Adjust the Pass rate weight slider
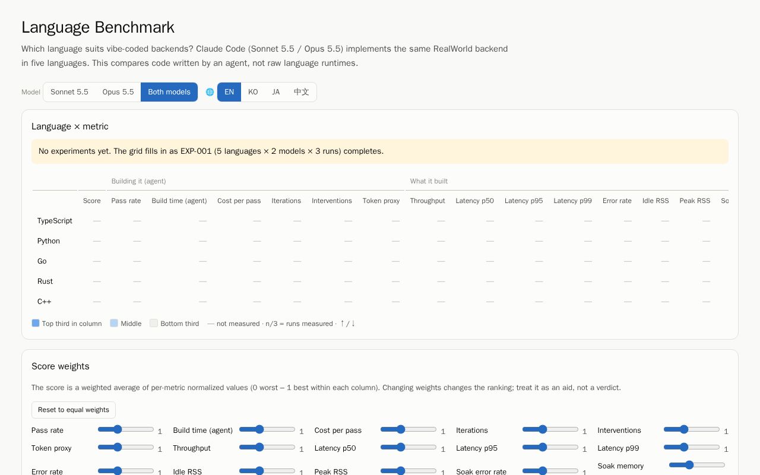 [x=126, y=429]
